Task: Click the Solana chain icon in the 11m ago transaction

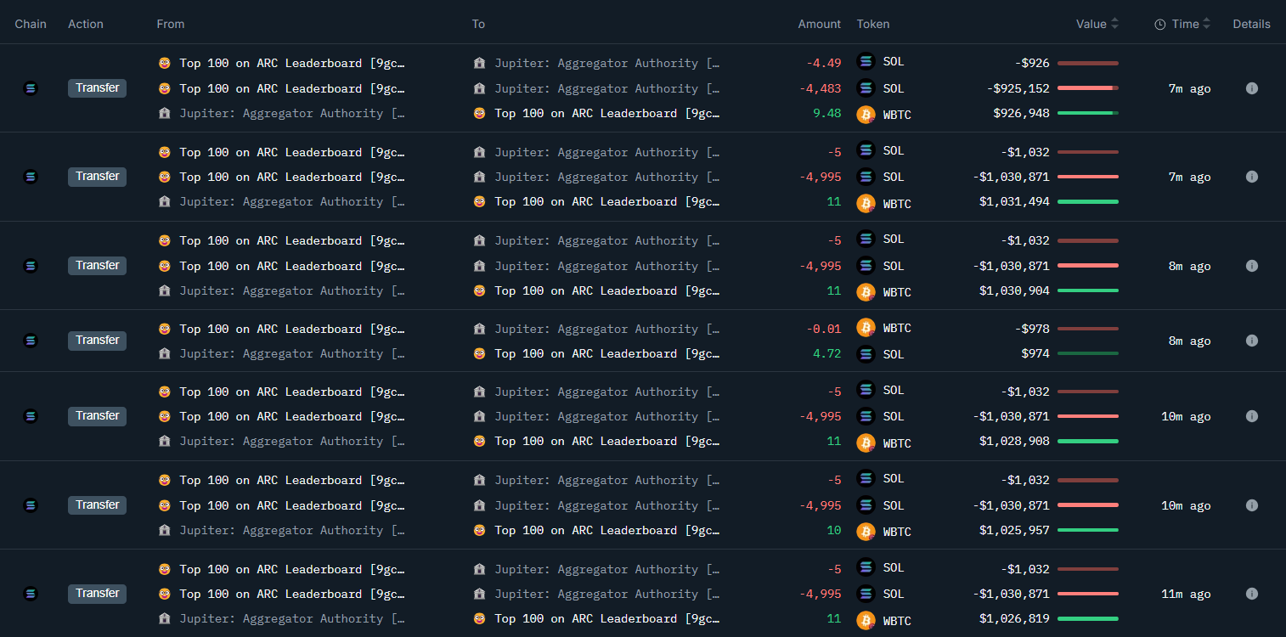Action: pyautogui.click(x=31, y=594)
